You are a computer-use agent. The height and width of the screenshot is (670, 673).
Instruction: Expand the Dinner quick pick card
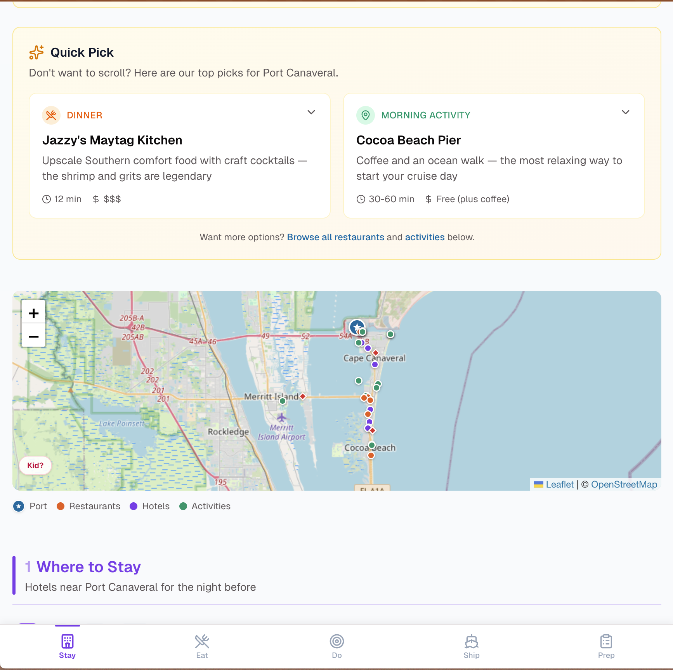coord(311,113)
